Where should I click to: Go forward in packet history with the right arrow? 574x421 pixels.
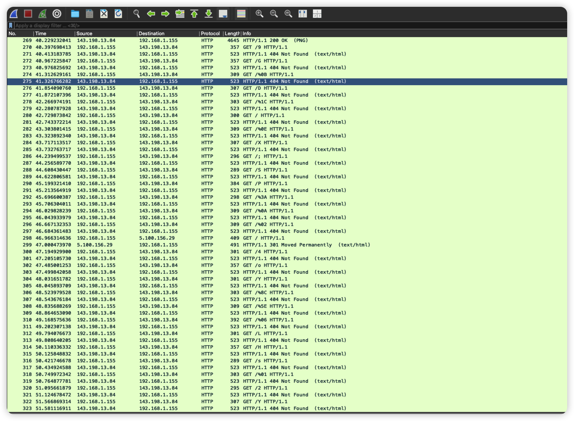click(x=165, y=14)
